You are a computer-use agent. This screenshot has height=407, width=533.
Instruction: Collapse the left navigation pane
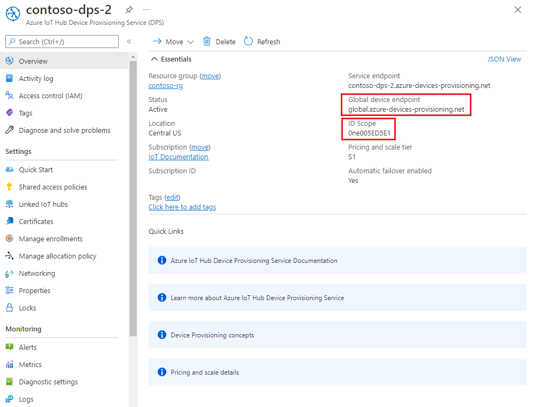click(130, 42)
